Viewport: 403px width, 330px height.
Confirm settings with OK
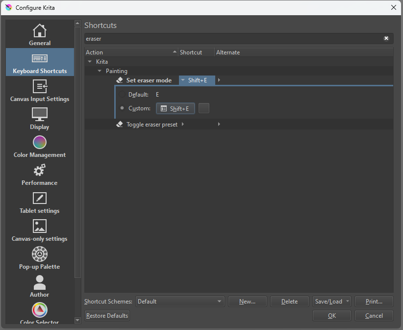(332, 316)
